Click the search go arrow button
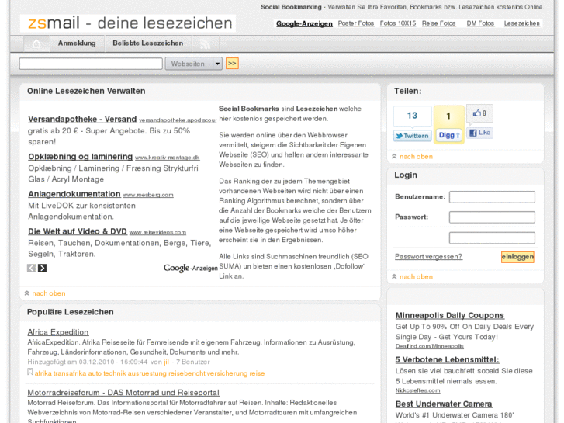 (x=232, y=64)
